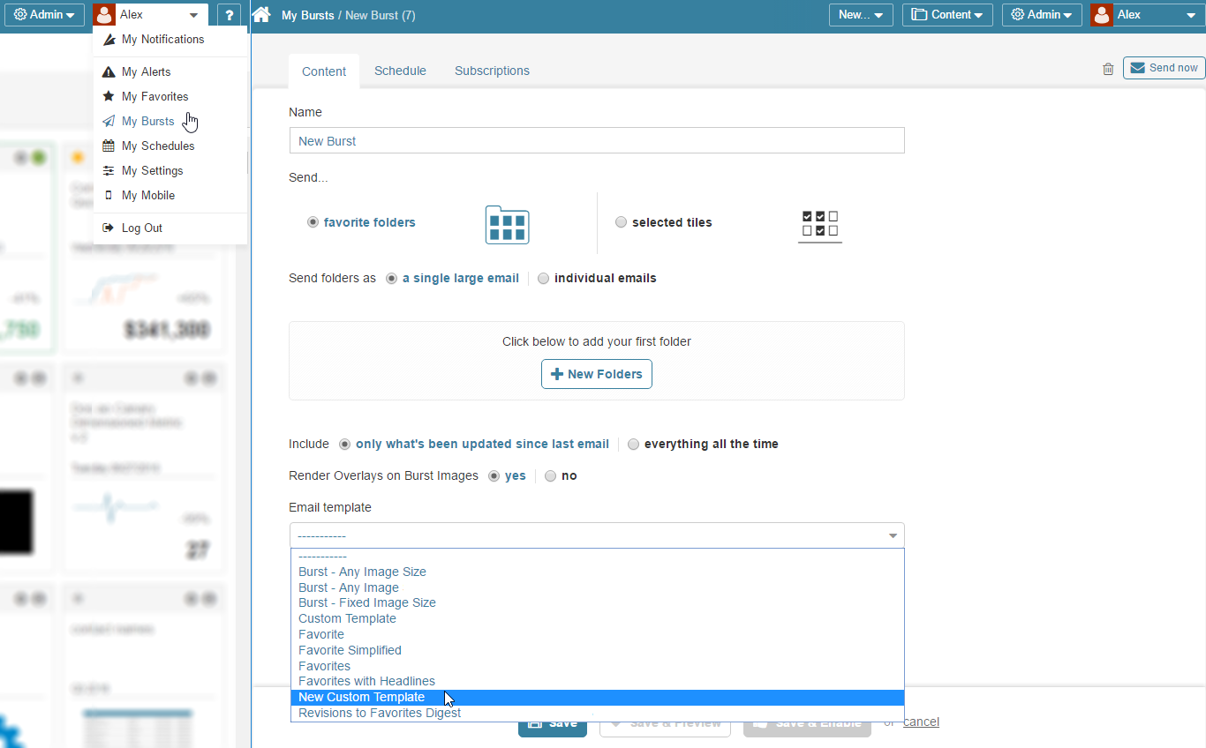This screenshot has width=1206, height=748.
Task: Collapse the Alex user menu in the left window
Action: click(151, 15)
